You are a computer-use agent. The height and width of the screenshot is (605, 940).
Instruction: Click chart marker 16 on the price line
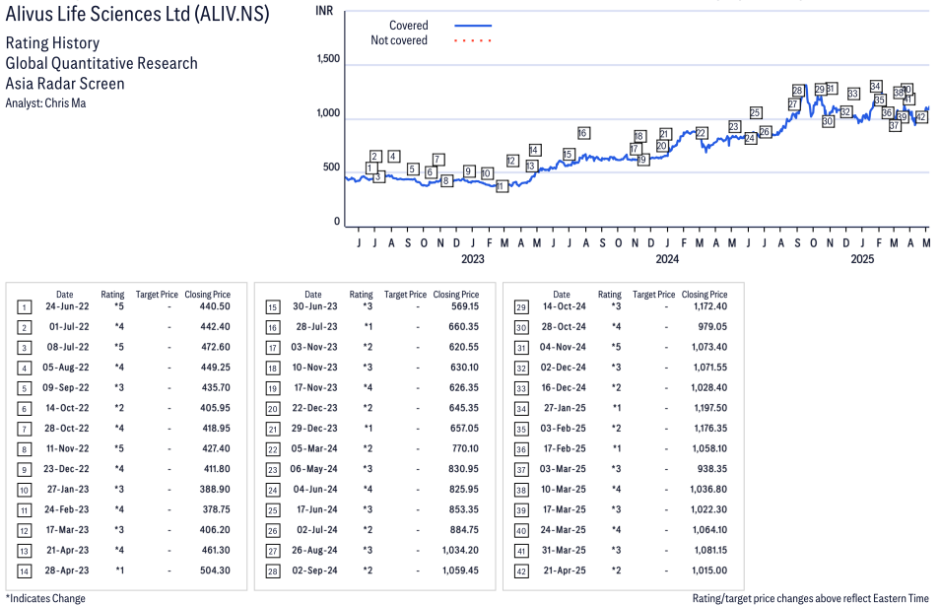coord(583,133)
